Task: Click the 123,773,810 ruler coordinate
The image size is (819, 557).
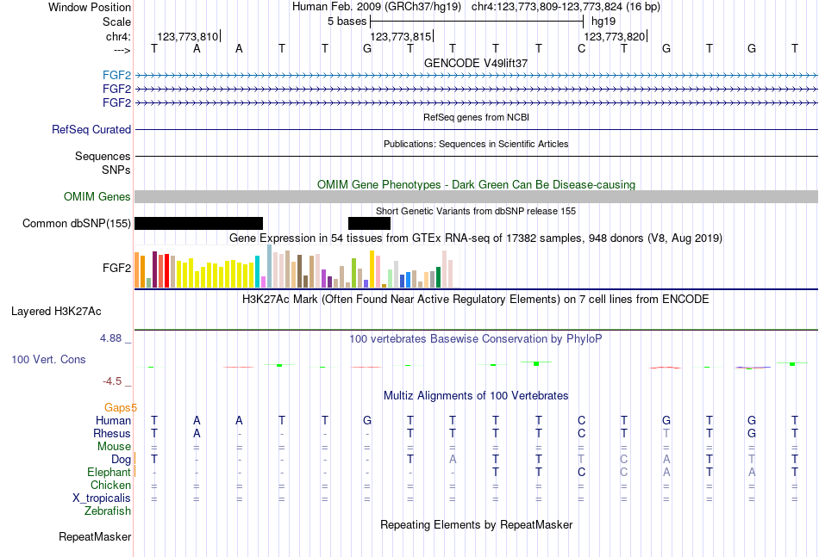Action: (x=188, y=36)
